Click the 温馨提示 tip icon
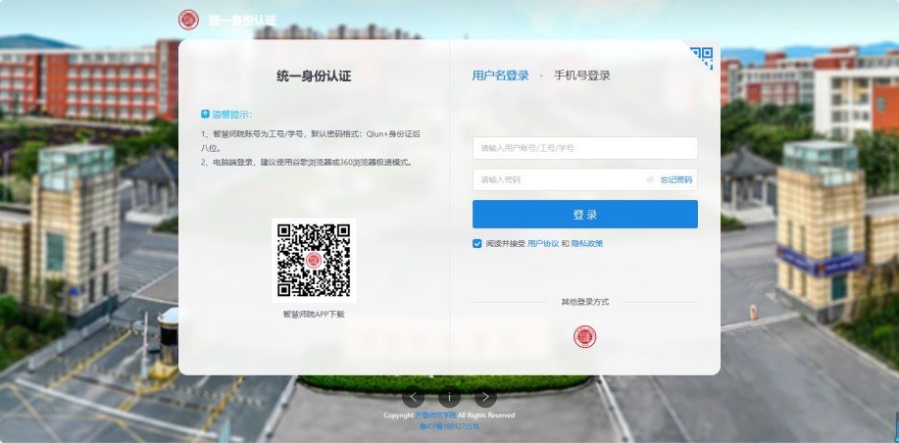The image size is (899, 443). pos(205,114)
